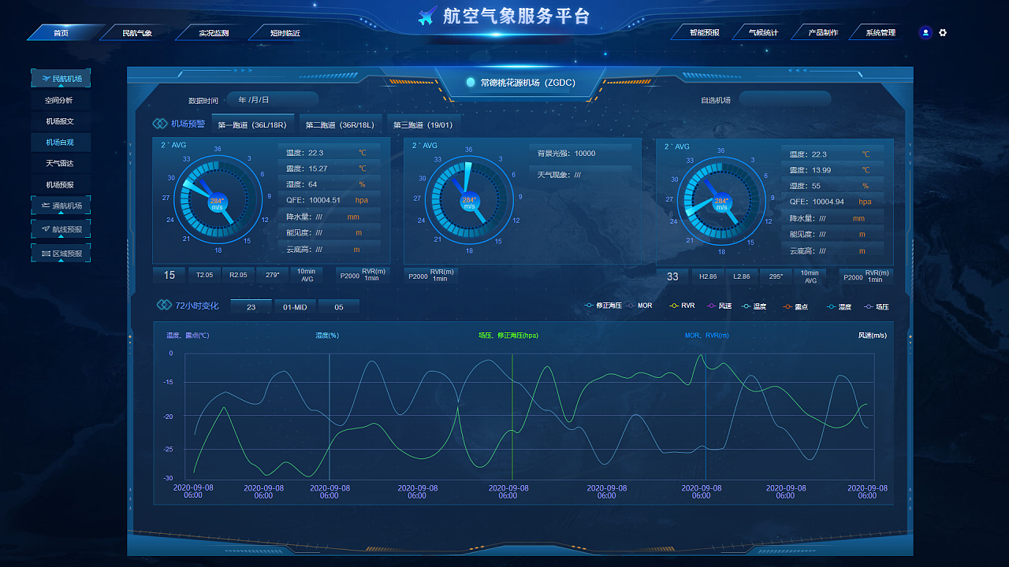Click the airplane logo beside the platform title

427,16
